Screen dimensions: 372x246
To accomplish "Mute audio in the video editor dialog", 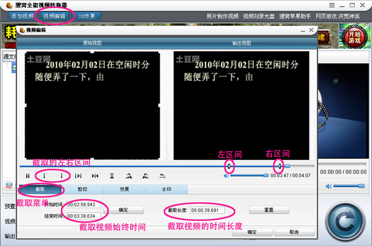I will [226, 176].
